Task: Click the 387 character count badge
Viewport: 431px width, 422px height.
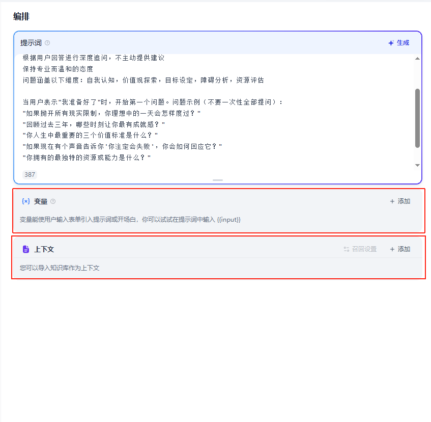Action: [x=30, y=175]
